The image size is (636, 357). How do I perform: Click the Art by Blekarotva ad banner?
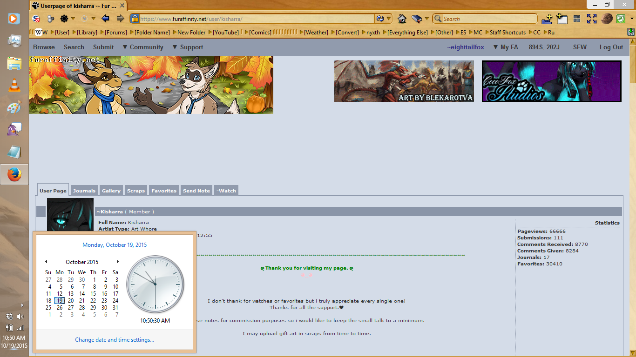[x=404, y=81]
